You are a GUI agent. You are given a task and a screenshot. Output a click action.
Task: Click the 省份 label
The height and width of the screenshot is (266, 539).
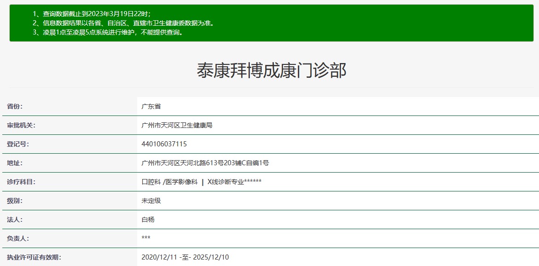(14, 106)
